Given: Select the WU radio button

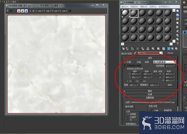Looking at the screenshot, I should (141, 81).
